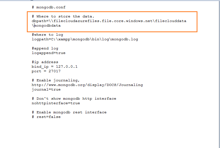The width and height of the screenshot is (220, 148).
Task: Click '# Enable mongodb rest interface' comment
Action: pos(69,112)
